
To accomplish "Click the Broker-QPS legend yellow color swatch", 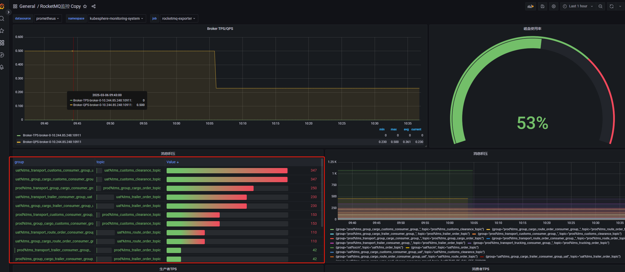I will [x=19, y=142].
